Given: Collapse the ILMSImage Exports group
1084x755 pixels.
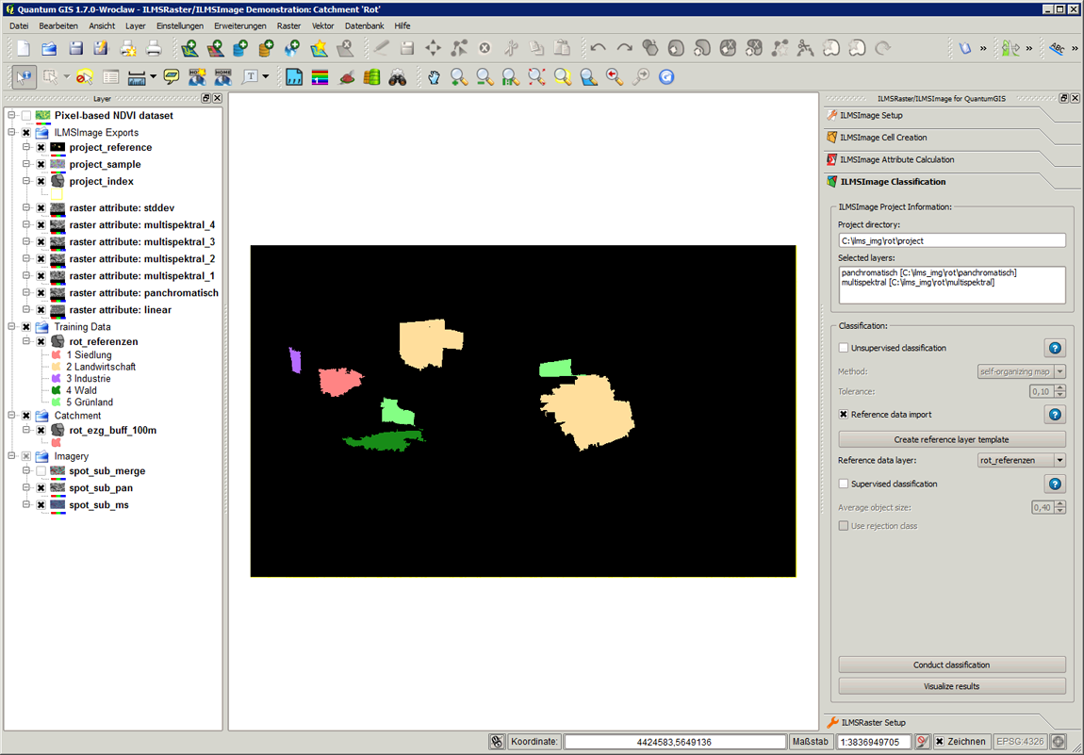Looking at the screenshot, I should click(x=12, y=133).
